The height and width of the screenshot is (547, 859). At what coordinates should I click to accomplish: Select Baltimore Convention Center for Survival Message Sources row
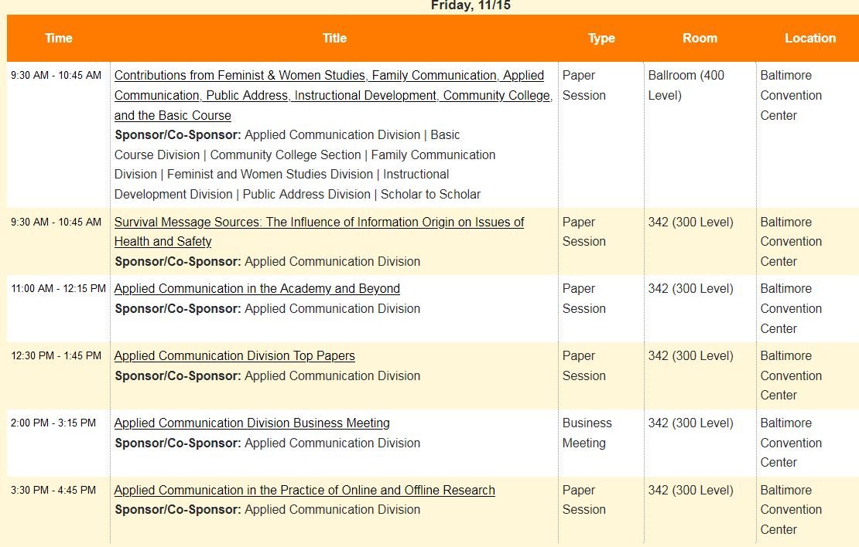pyautogui.click(x=791, y=242)
